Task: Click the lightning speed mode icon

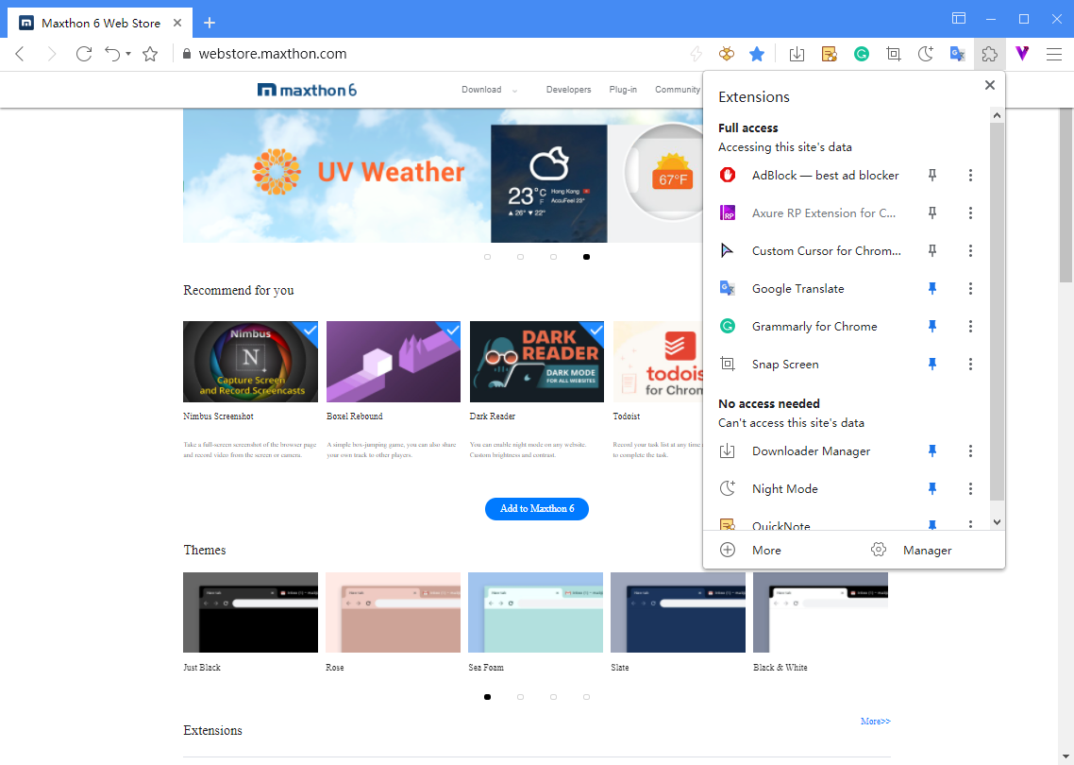Action: click(696, 54)
